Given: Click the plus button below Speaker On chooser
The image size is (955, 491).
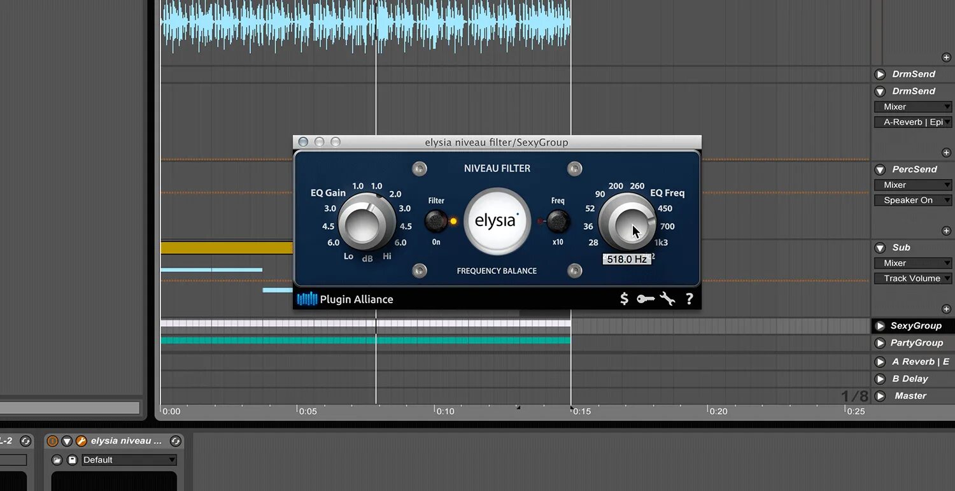Looking at the screenshot, I should pos(946,231).
